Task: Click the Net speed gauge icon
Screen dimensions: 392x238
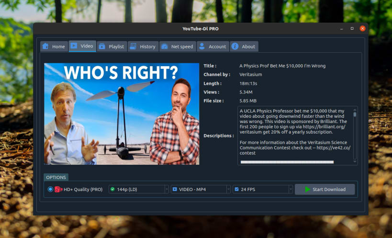Action: (x=165, y=46)
